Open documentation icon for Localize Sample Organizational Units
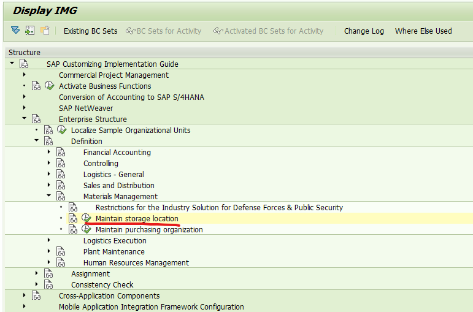 tap(48, 130)
